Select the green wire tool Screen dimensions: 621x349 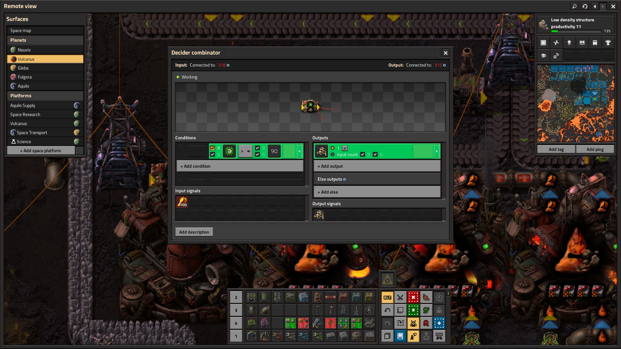pos(426,310)
